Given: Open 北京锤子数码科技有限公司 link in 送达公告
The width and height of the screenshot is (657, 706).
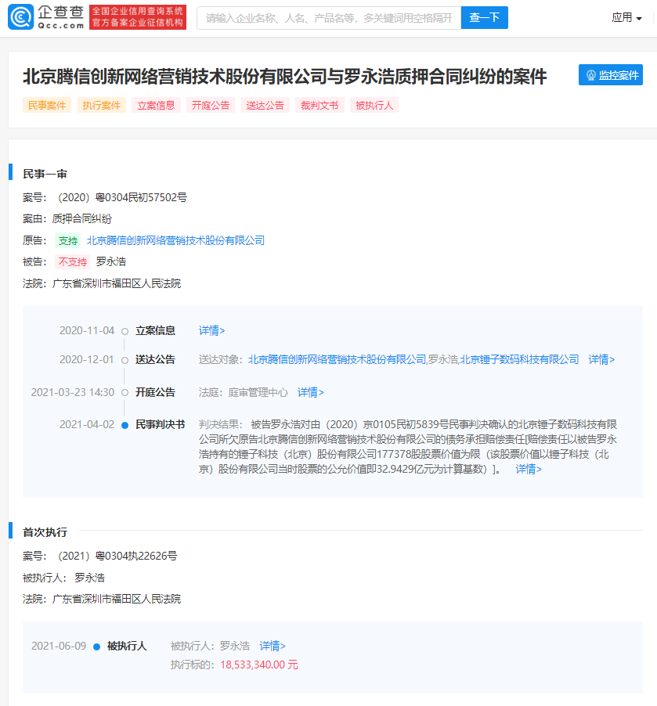Looking at the screenshot, I should (x=519, y=359).
